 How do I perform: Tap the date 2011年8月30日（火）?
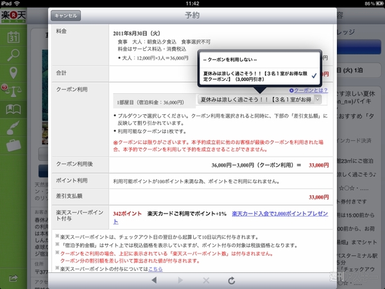pyautogui.click(x=137, y=33)
